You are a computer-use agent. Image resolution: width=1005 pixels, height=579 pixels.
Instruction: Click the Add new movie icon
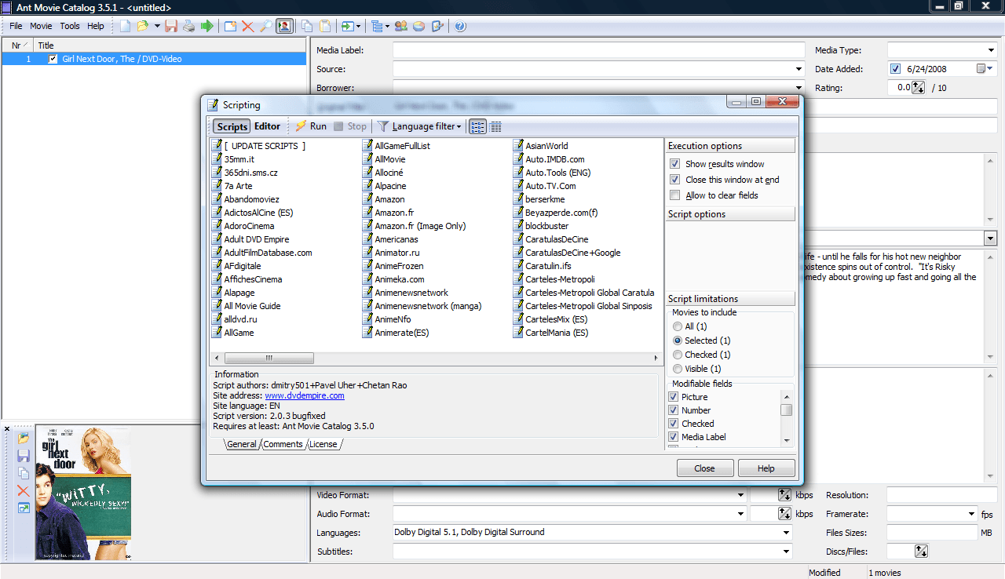230,26
